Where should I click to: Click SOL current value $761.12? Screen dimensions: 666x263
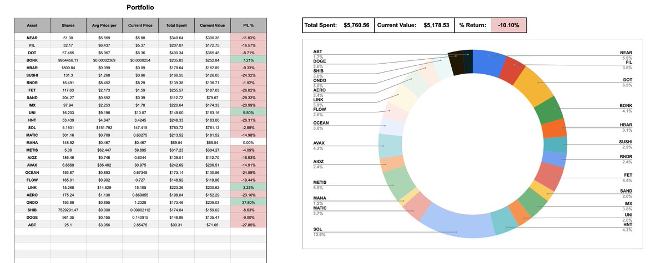pyautogui.click(x=213, y=127)
